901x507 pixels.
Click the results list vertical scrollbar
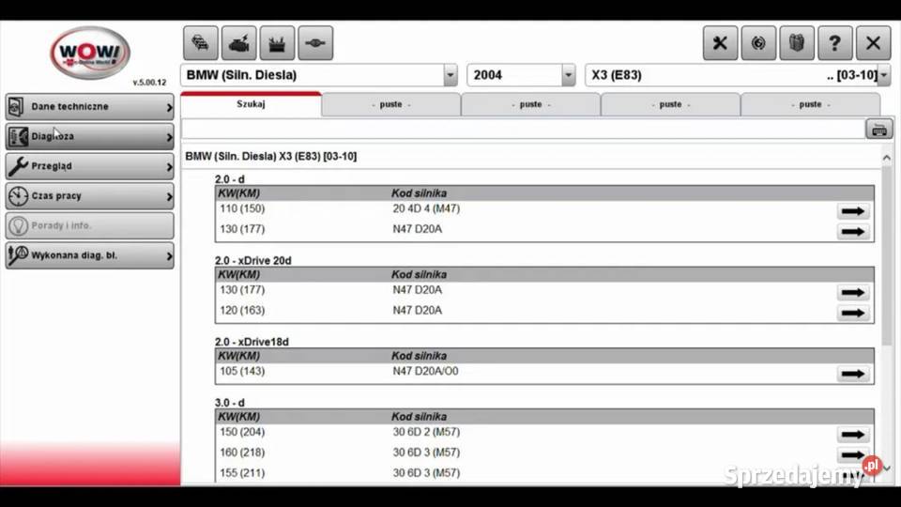coord(887,255)
